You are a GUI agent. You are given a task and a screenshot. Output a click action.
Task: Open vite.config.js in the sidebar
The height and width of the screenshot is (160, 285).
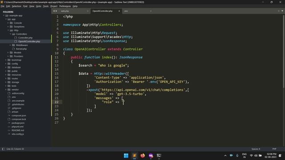(x=18, y=134)
